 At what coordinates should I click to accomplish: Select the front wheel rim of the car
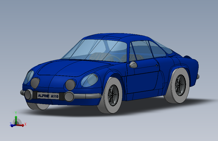pyautogui.click(x=113, y=96)
